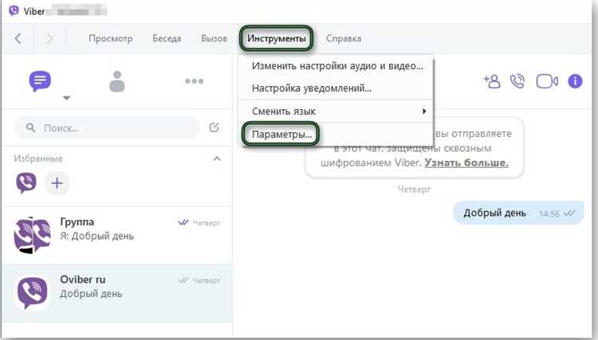Expand the dropdown arrow under chats icon
This screenshot has width=598, height=340.
click(x=66, y=98)
